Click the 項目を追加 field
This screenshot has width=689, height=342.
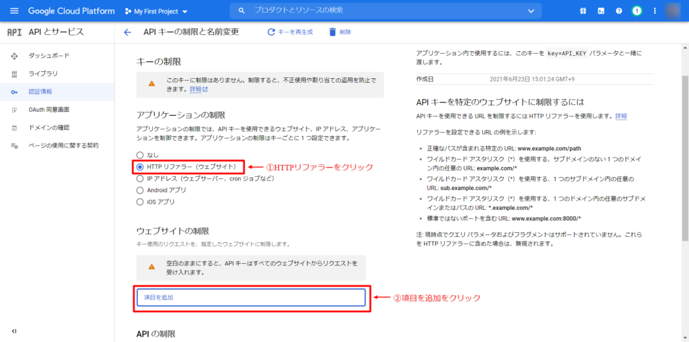coord(251,298)
